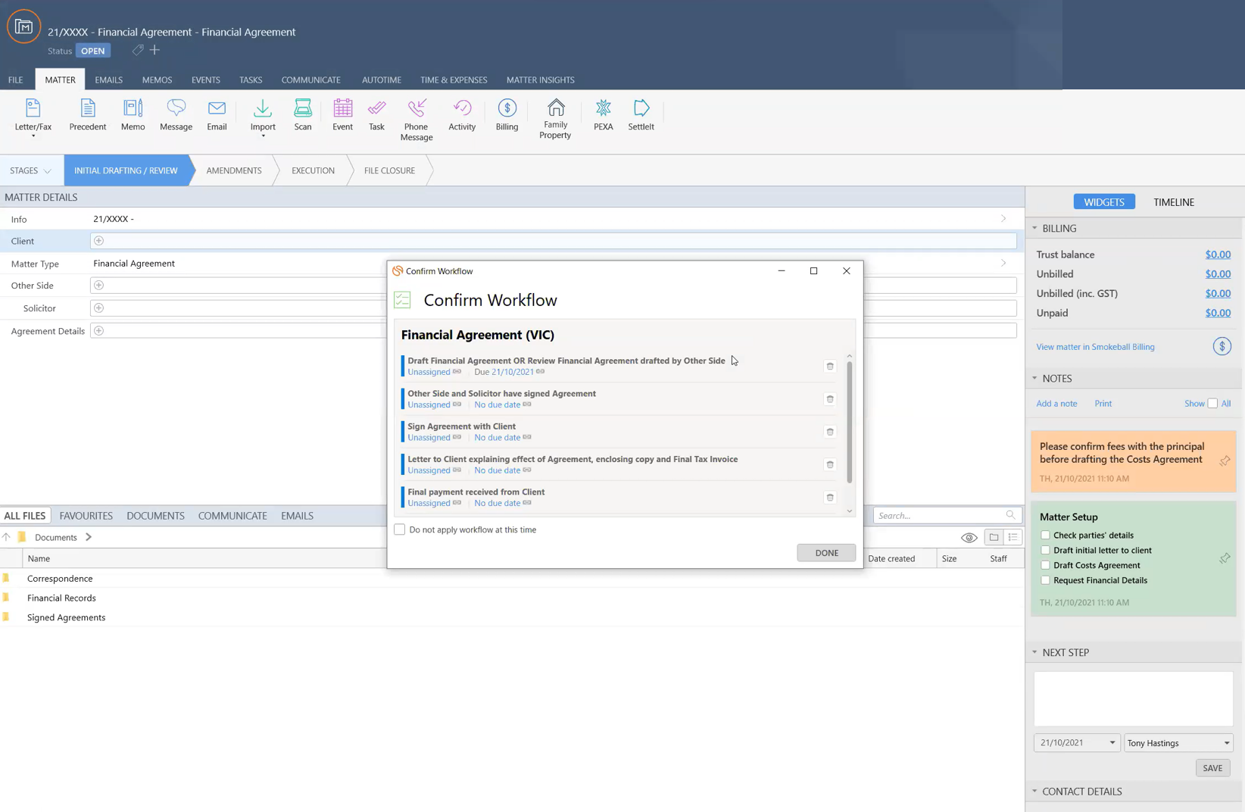Select the Import icon
Viewport: 1245px width, 812px height.
[263, 109]
